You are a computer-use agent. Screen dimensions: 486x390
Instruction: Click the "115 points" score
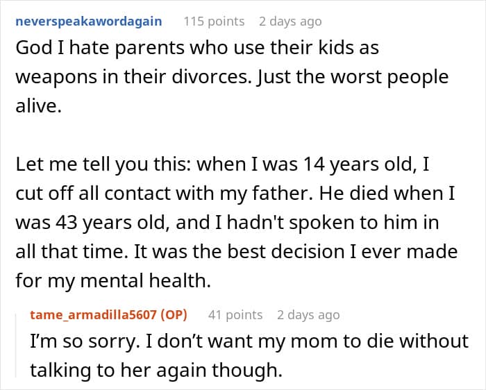[214, 21]
